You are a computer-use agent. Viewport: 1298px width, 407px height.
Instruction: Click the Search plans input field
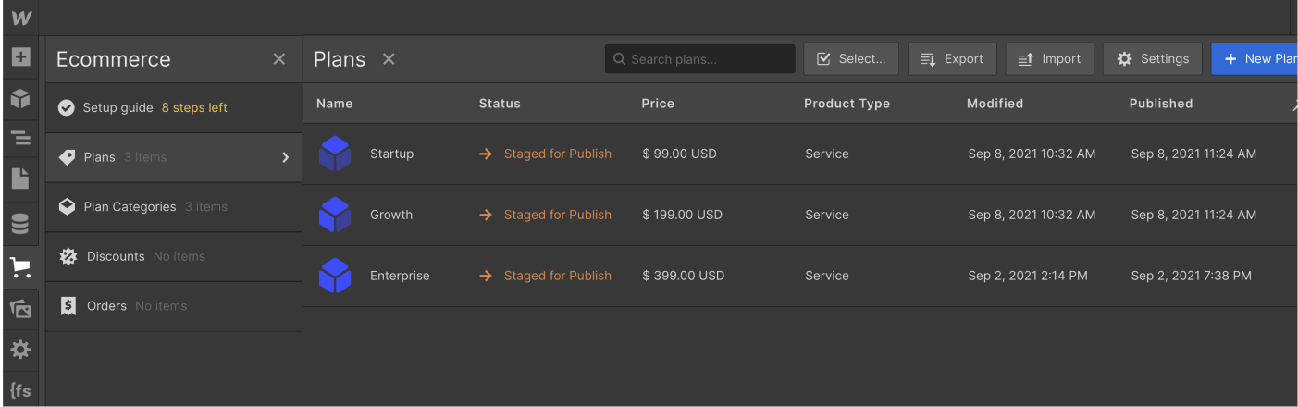[x=708, y=59]
